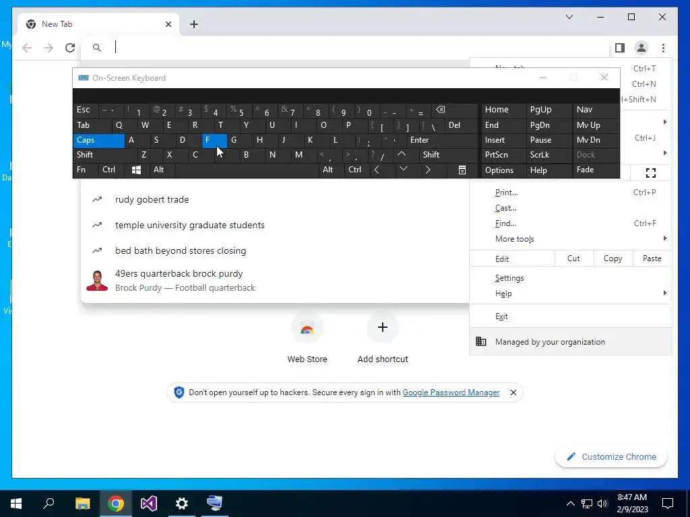Select Print... in Chrome menu
This screenshot has width=690, height=517.
click(x=570, y=192)
